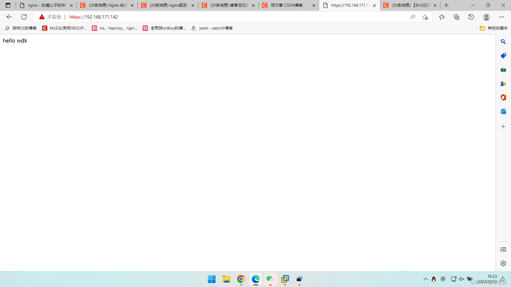Image resolution: width=511 pixels, height=287 pixels.
Task: Toggle the vertical tabs action menu
Action: tap(8, 5)
